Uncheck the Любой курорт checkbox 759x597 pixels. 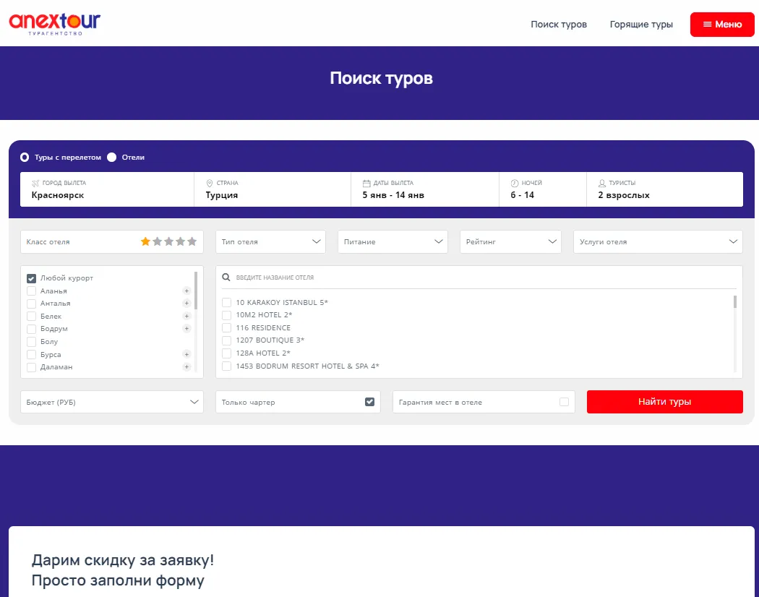coord(32,278)
